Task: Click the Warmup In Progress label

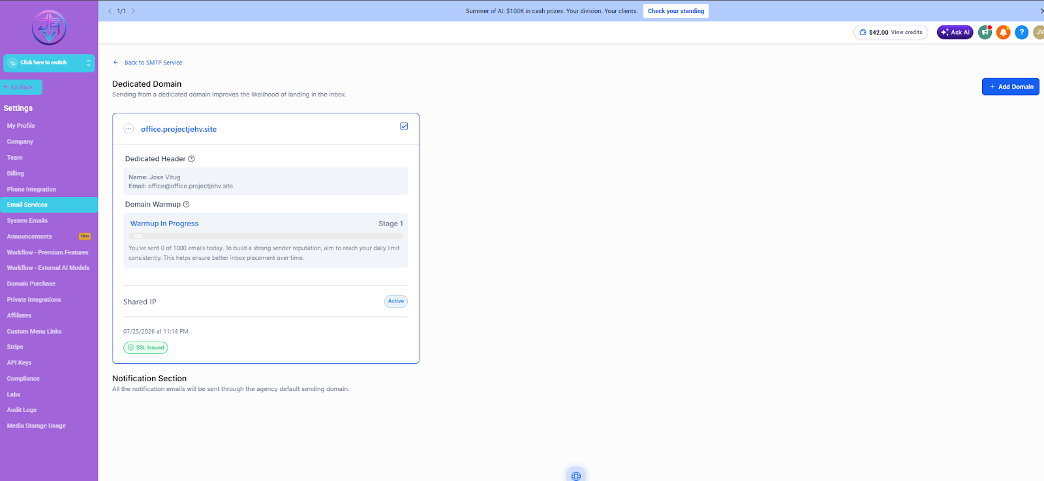Action: [164, 224]
